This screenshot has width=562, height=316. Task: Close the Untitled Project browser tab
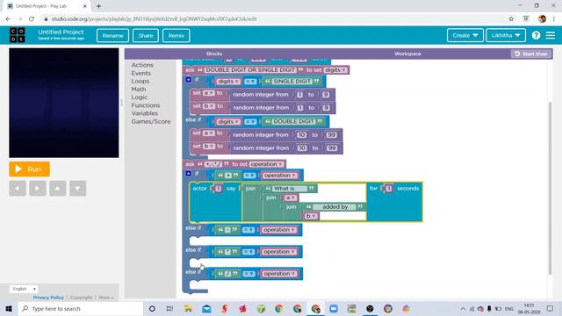click(x=85, y=6)
